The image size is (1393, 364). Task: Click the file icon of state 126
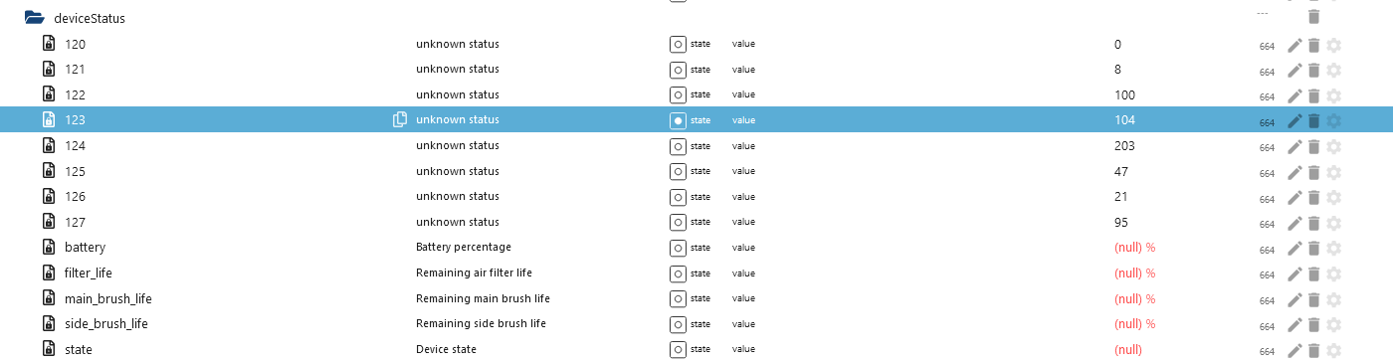[x=48, y=196]
